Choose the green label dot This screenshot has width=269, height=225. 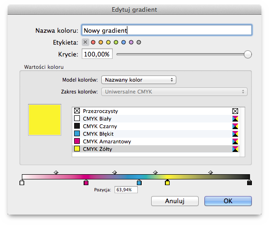click(x=116, y=42)
